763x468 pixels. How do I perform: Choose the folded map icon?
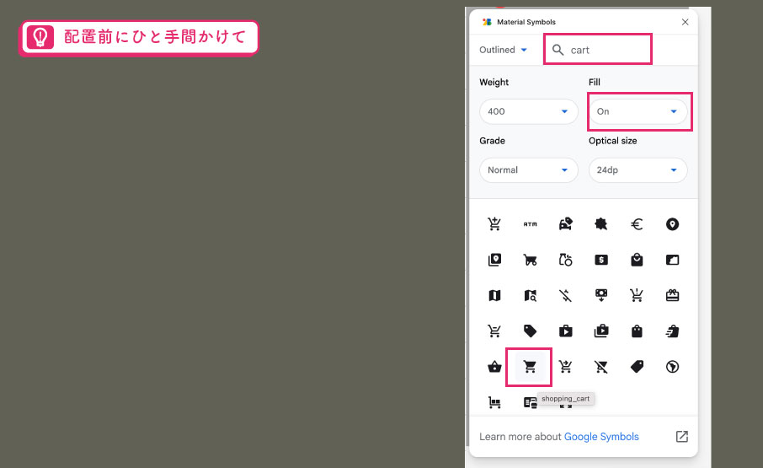point(494,295)
